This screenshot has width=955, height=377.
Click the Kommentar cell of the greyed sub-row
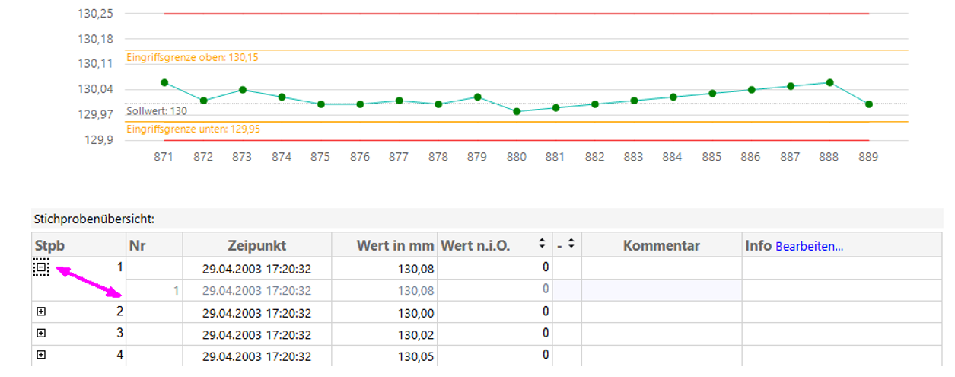point(662,289)
